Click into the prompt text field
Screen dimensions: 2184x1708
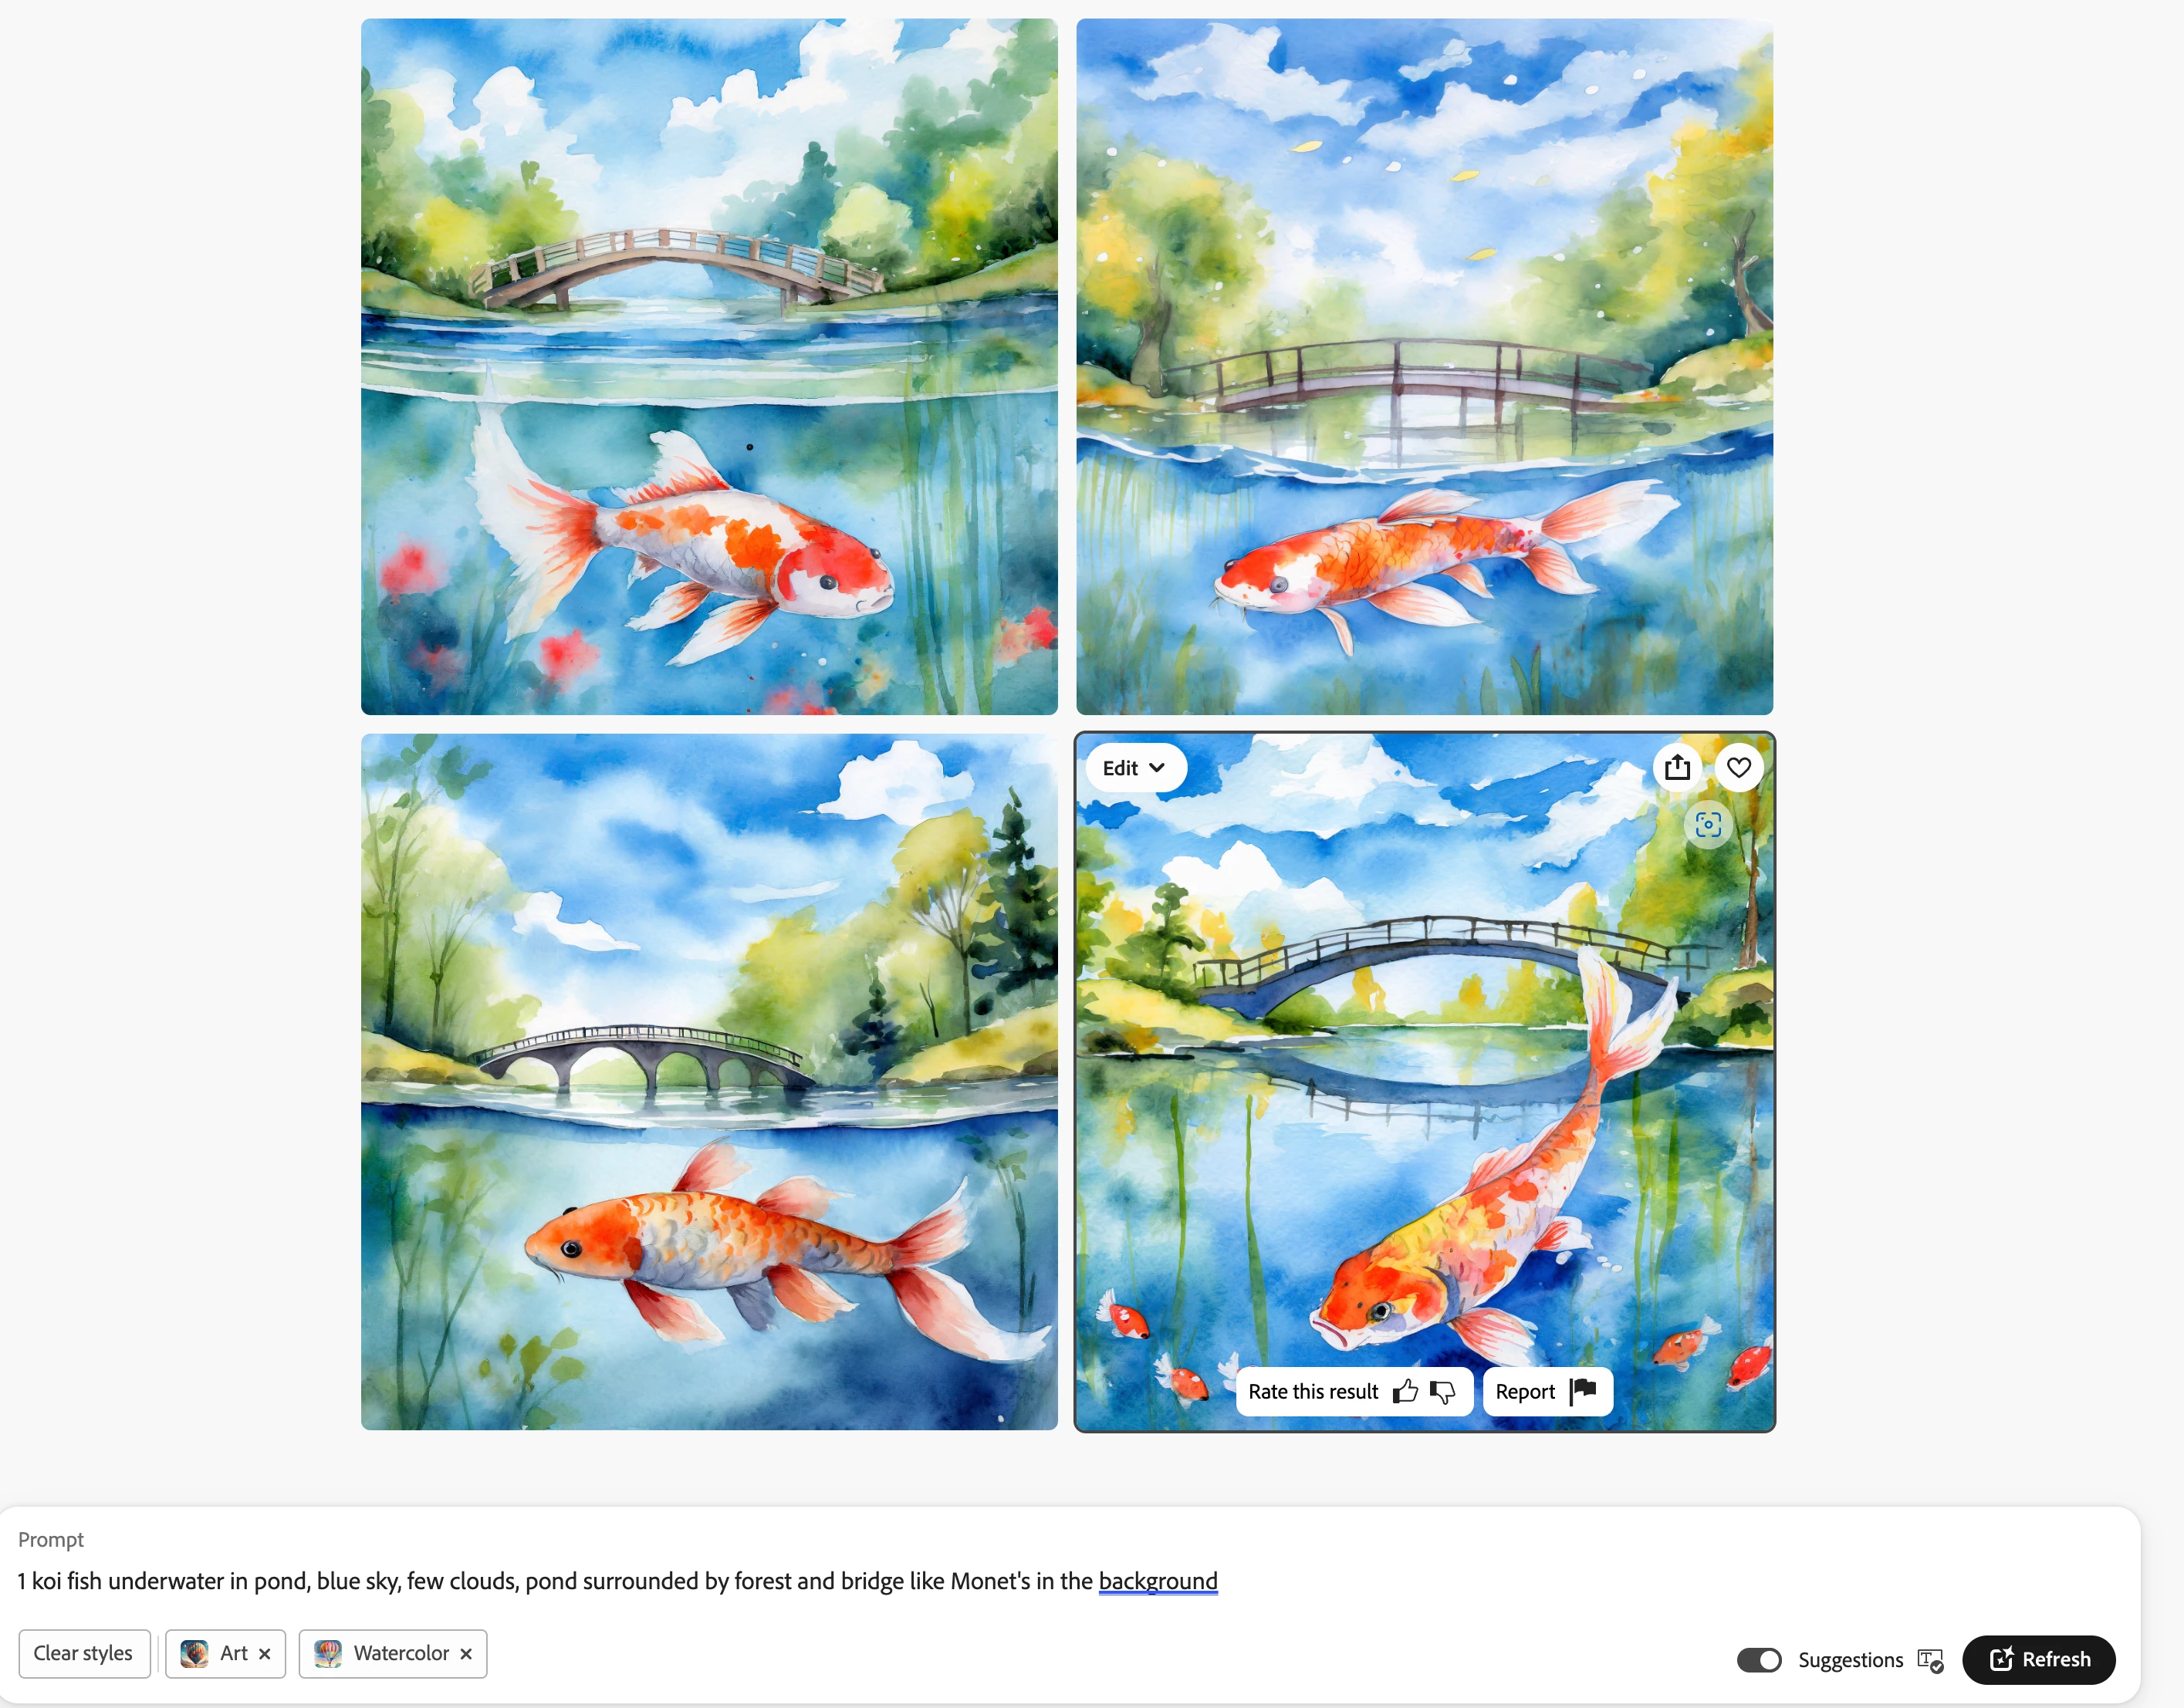(1070, 1581)
